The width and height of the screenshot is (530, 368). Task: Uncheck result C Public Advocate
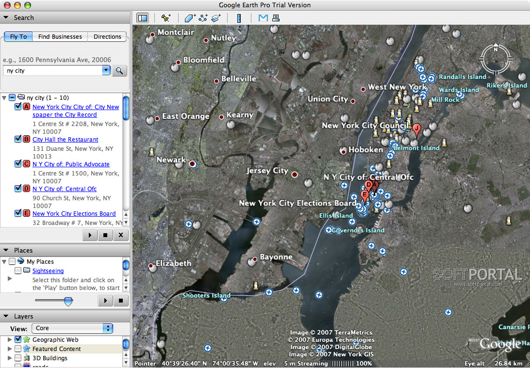coord(18,164)
